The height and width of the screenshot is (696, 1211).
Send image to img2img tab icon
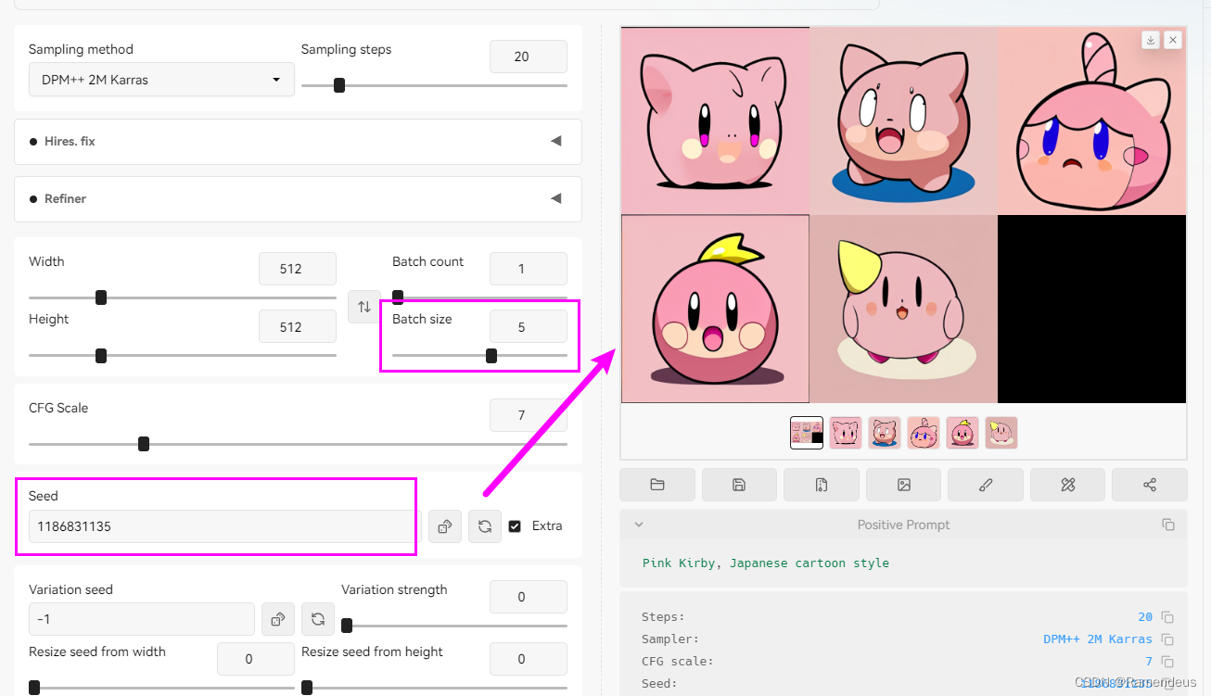903,485
